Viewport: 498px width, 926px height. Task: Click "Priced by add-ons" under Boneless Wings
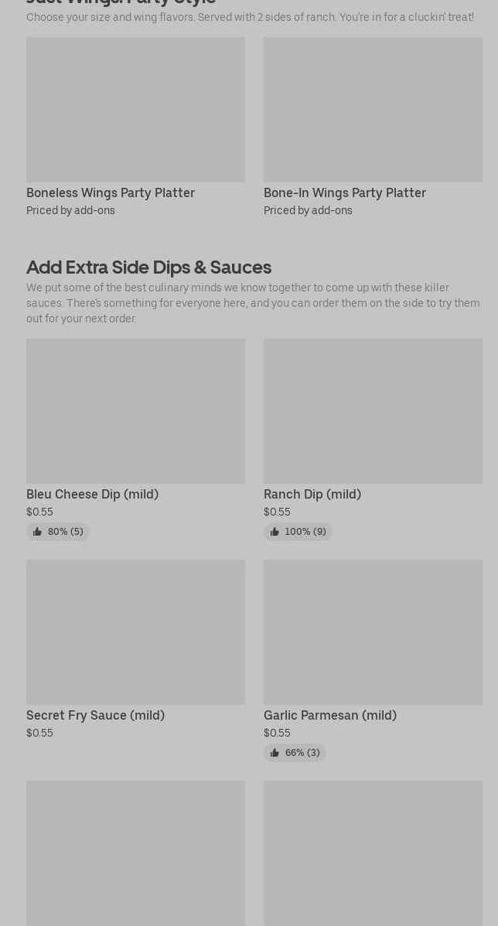(x=70, y=210)
